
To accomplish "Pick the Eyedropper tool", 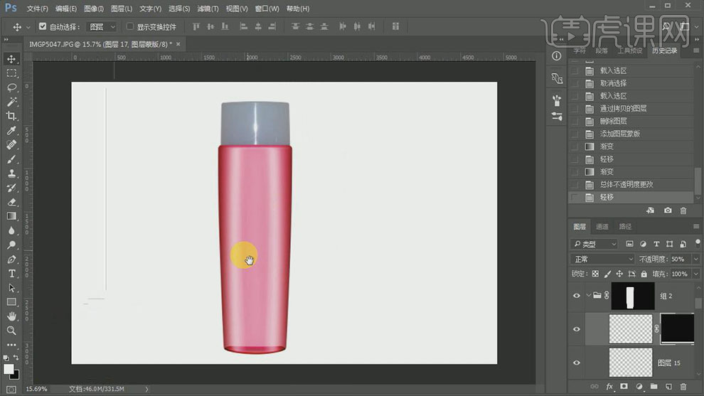I will 11,131.
